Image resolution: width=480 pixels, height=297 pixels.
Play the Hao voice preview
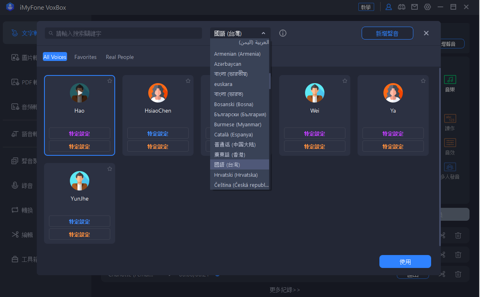click(x=80, y=93)
